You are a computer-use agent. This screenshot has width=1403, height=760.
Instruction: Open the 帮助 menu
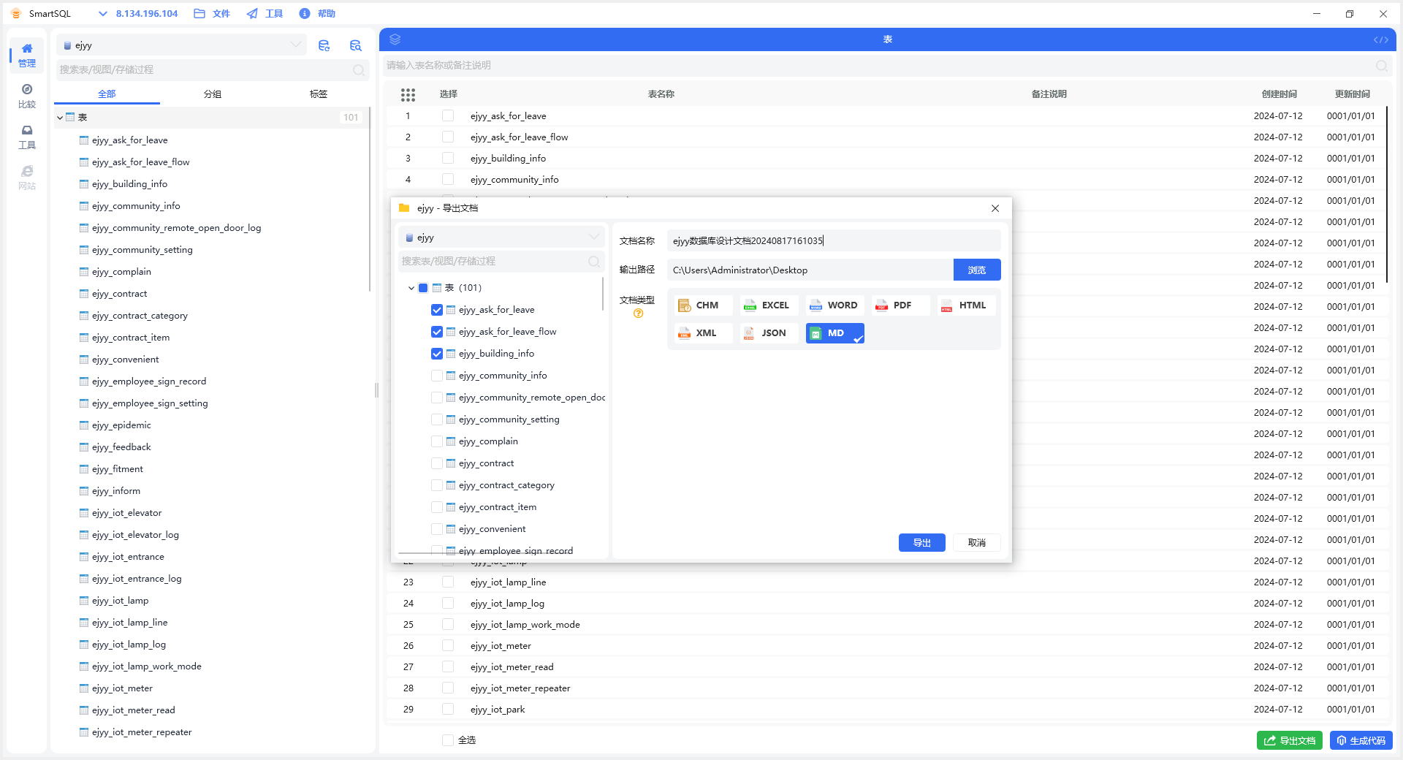click(318, 14)
